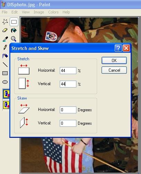141x174 pixels.
Task: Click the dialog's question mark help button
Action: pos(118,48)
